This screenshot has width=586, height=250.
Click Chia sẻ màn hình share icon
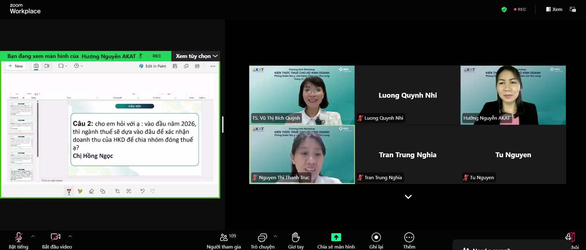(x=336, y=237)
